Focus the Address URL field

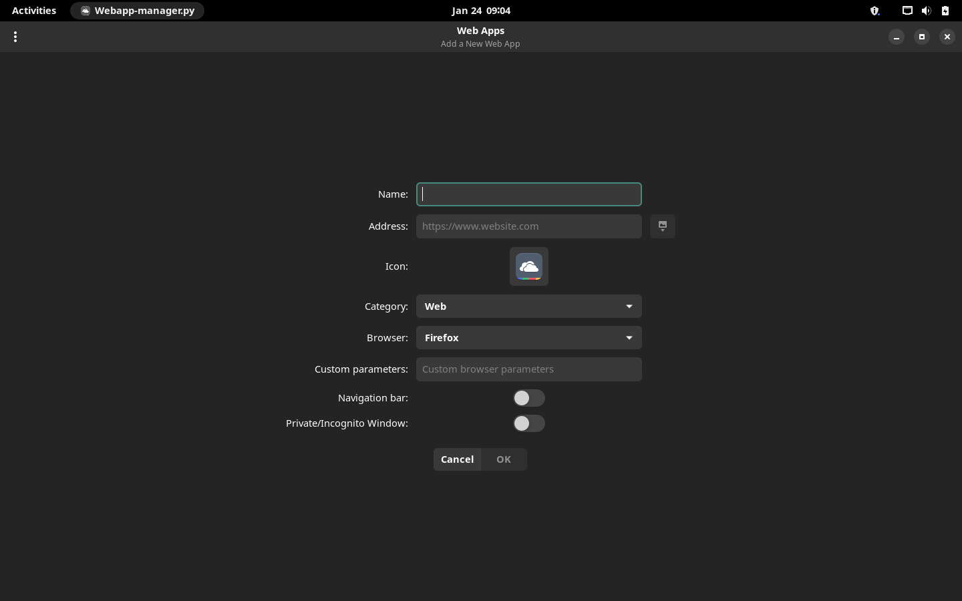click(529, 226)
